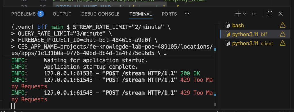Switch to the DEBUG CONSOLE tab
Viewport: 294px width, 112px height.
coord(100,14)
